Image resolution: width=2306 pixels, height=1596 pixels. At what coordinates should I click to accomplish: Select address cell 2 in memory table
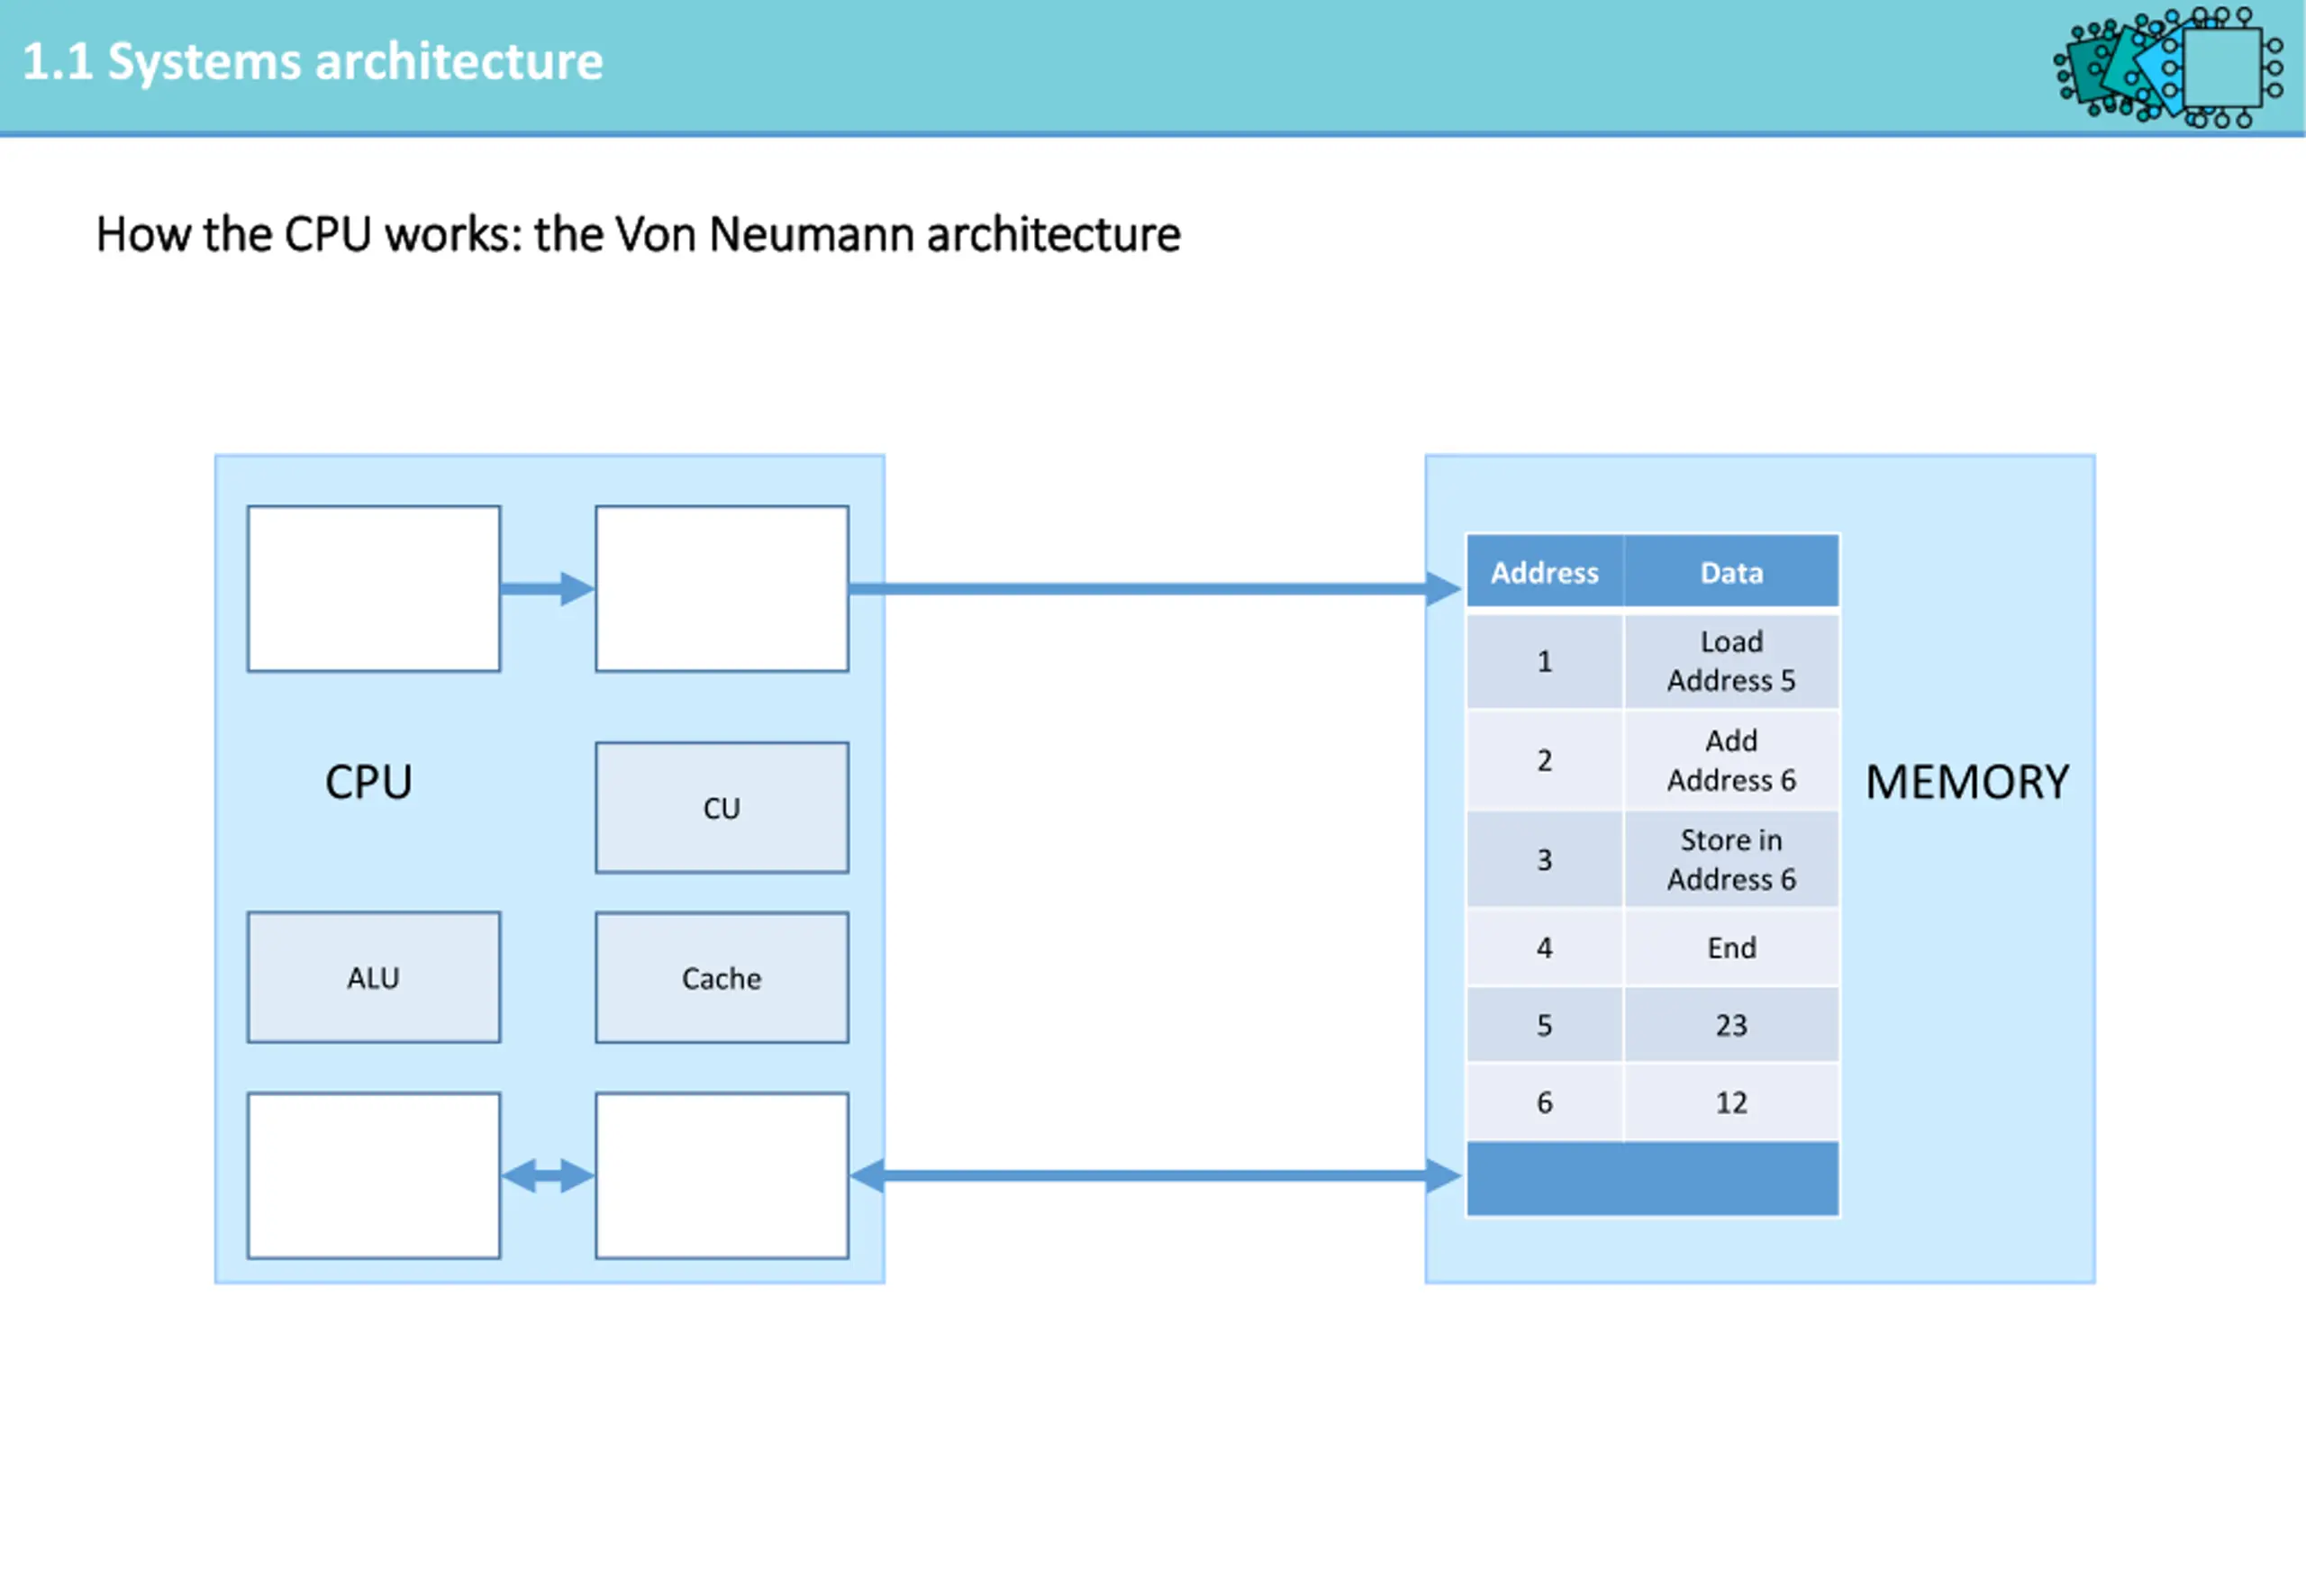[1545, 760]
